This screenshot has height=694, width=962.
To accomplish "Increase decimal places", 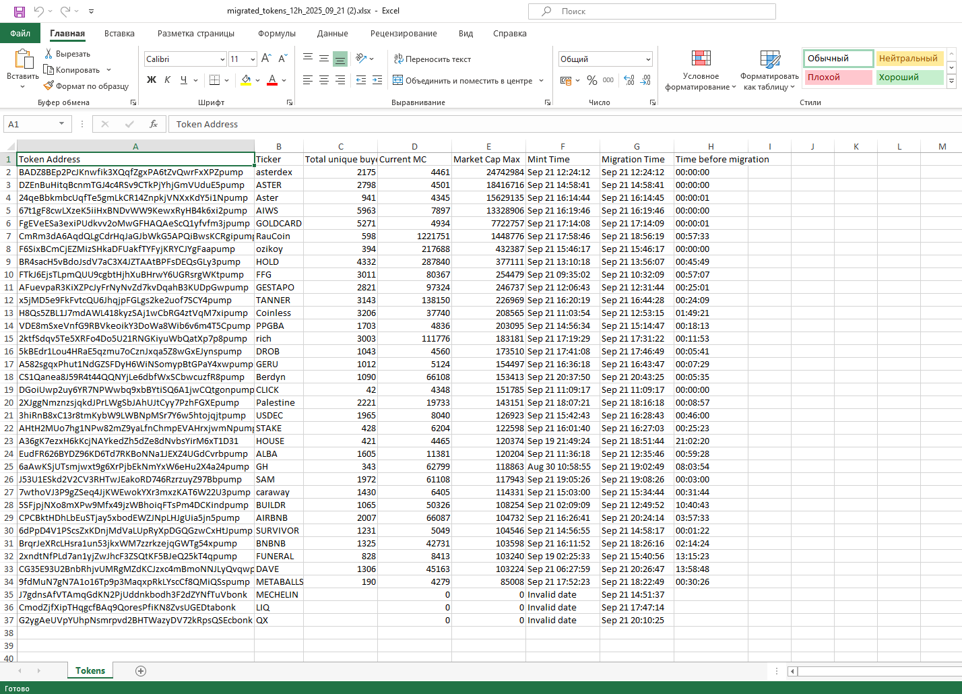I will click(x=629, y=80).
